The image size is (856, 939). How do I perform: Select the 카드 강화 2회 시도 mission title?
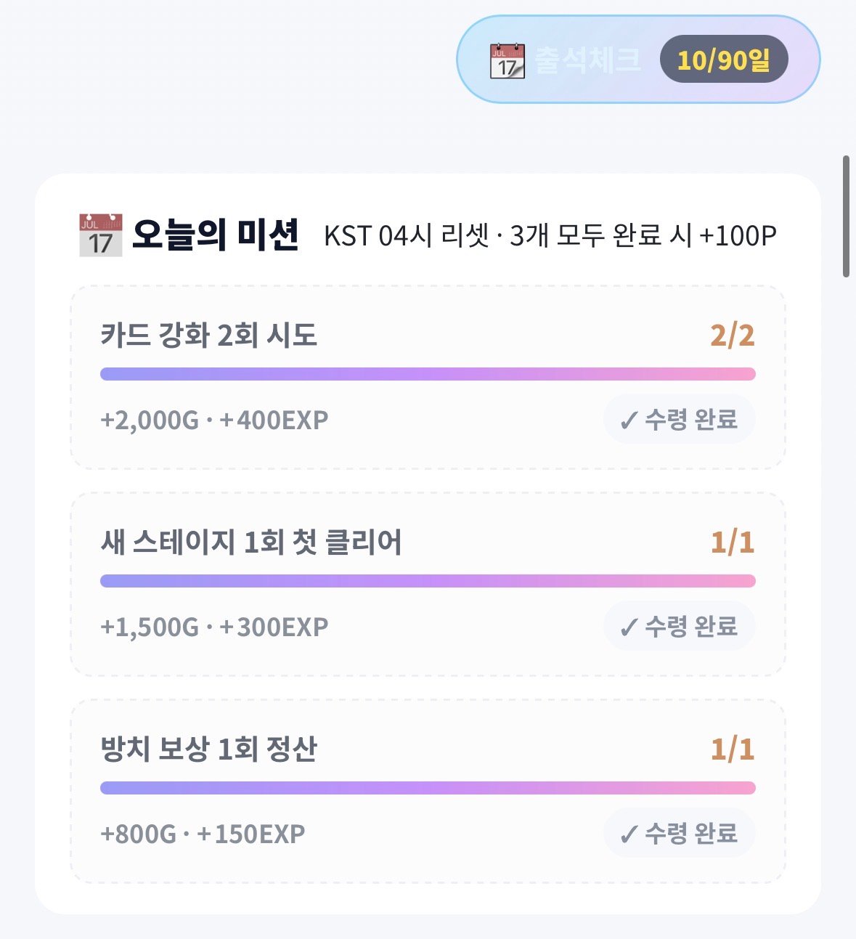pyautogui.click(x=209, y=336)
